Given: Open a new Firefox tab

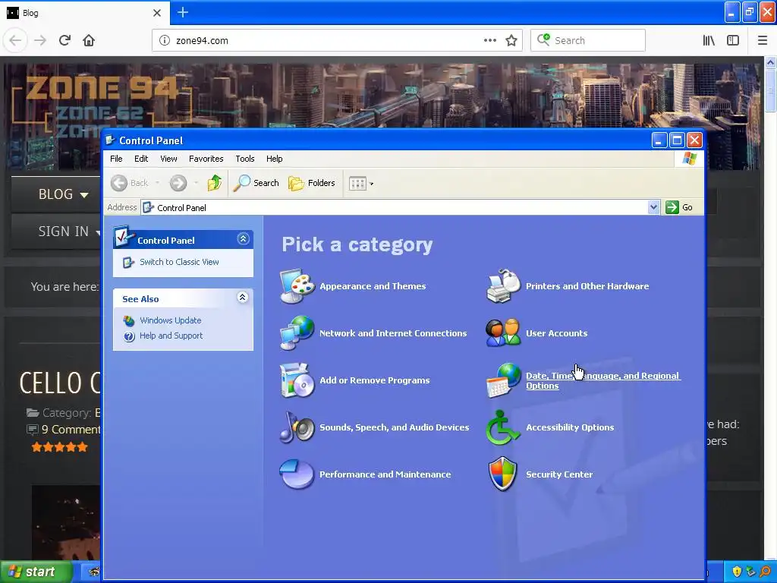Looking at the screenshot, I should (x=182, y=12).
